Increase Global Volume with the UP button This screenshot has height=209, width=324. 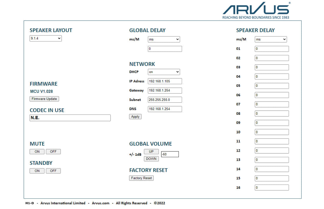click(151, 151)
